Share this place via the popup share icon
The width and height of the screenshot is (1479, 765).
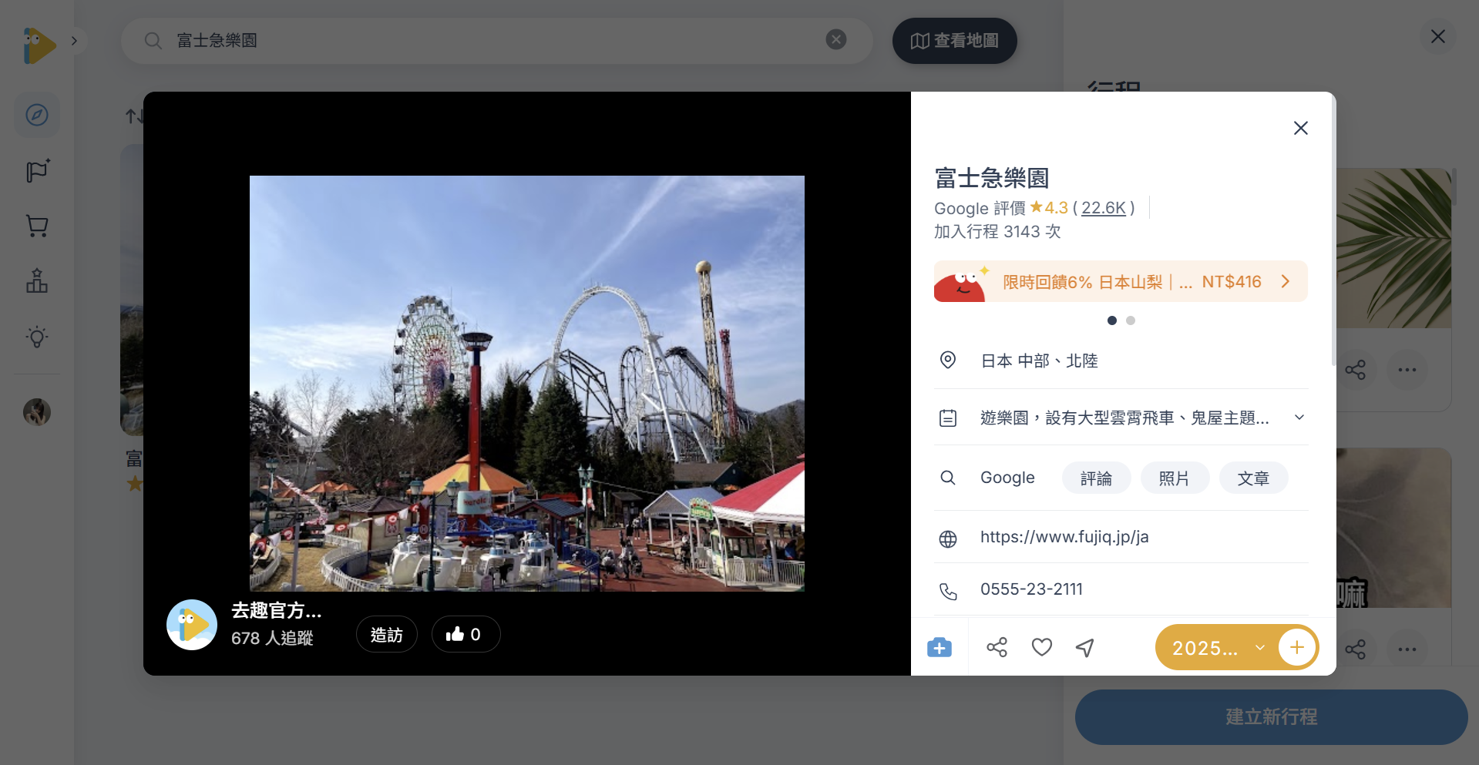coord(997,647)
